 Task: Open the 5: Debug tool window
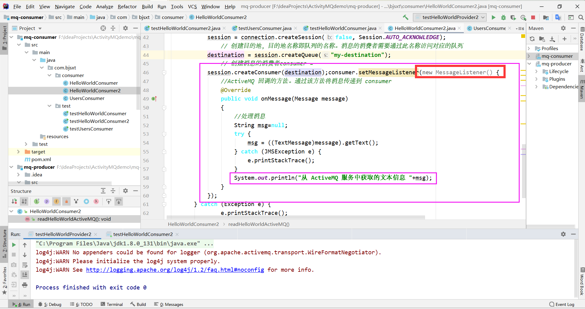50,304
